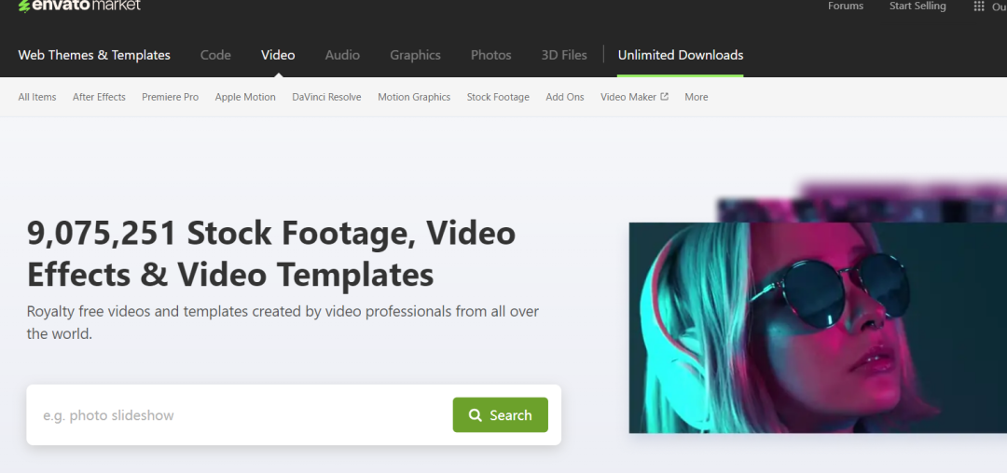This screenshot has height=473, width=1007.
Task: Go to Unlimited Downloads
Action: click(x=680, y=55)
